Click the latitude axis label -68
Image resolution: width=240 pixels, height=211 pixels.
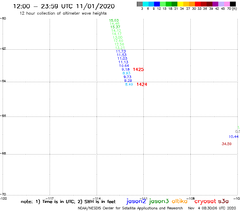click(3, 153)
